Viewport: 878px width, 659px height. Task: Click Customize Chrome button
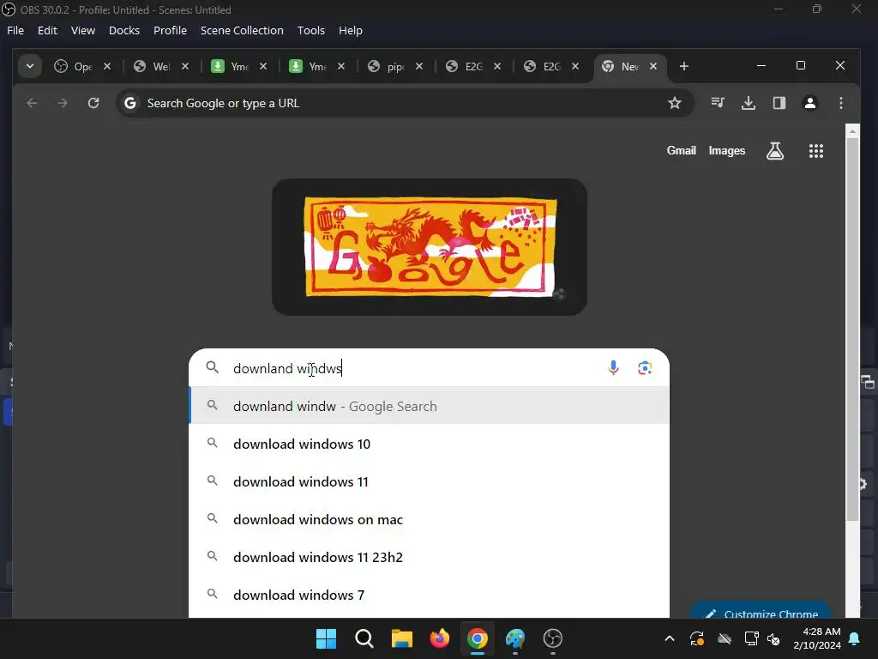(761, 611)
